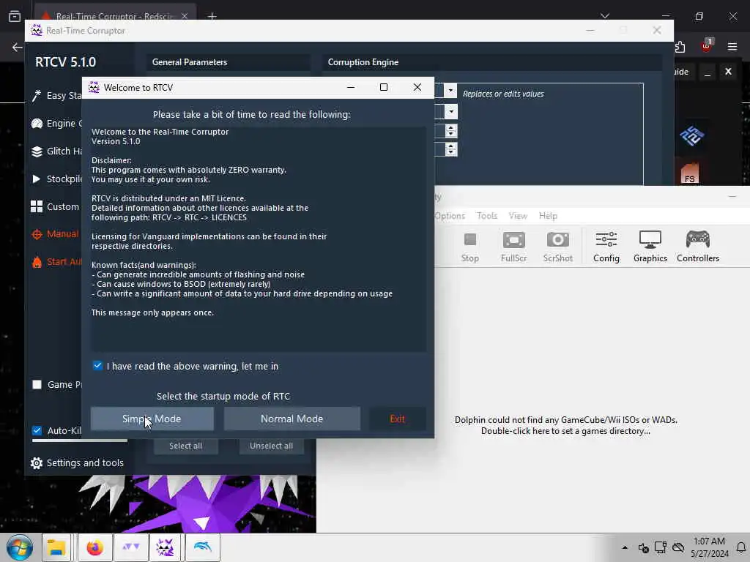Toggle 'I have read the above warning' checkbox

coord(97,366)
